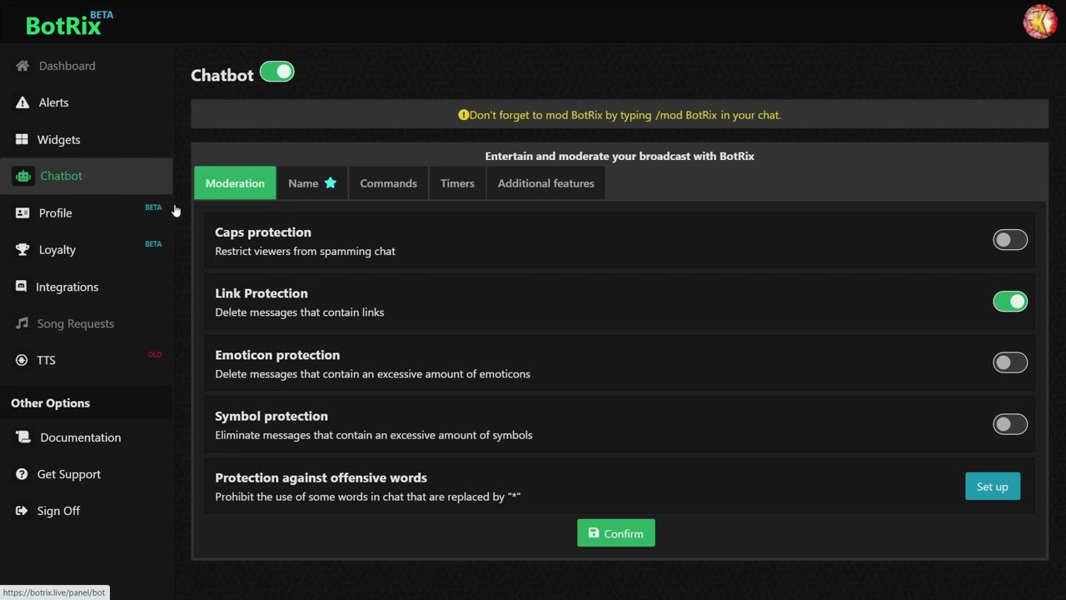Open the Commands tab
Screen dimensions: 1066x600
point(388,183)
